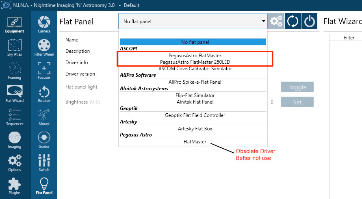362x199 pixels.
Task: Select the Focuser equipment tab
Action: click(44, 71)
